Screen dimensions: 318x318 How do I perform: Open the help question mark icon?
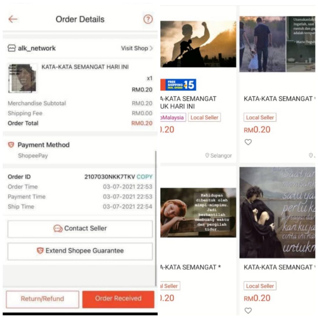[x=148, y=19]
